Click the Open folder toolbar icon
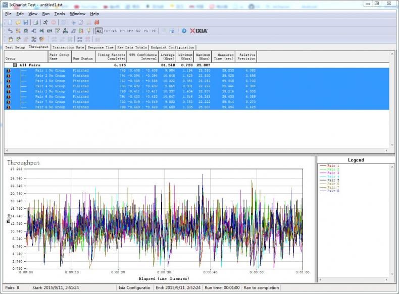Viewport: 399px width, 294px height. click(x=18, y=22)
